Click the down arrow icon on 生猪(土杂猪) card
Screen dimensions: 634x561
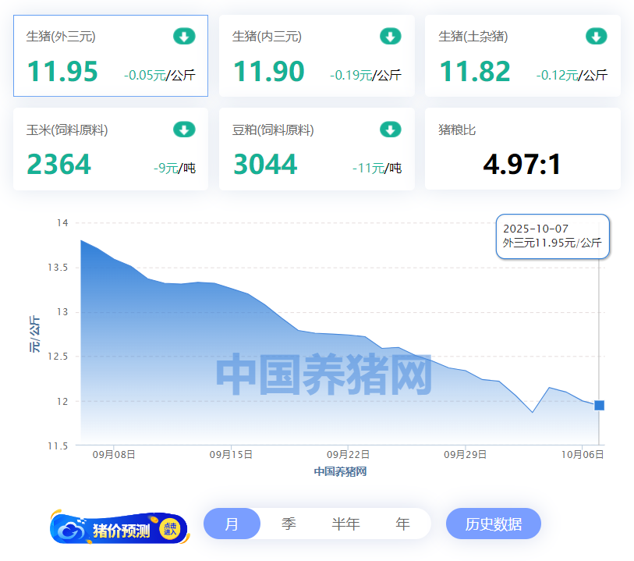point(596,36)
